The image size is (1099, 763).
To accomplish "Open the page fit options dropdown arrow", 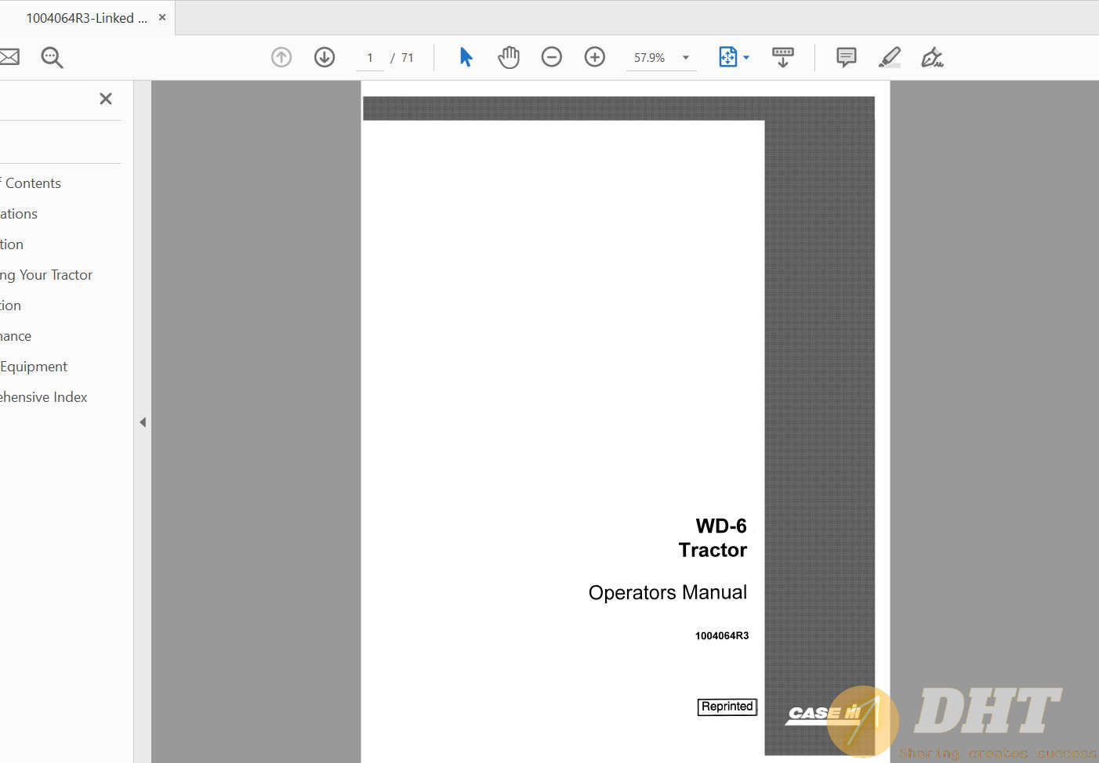I will point(746,57).
